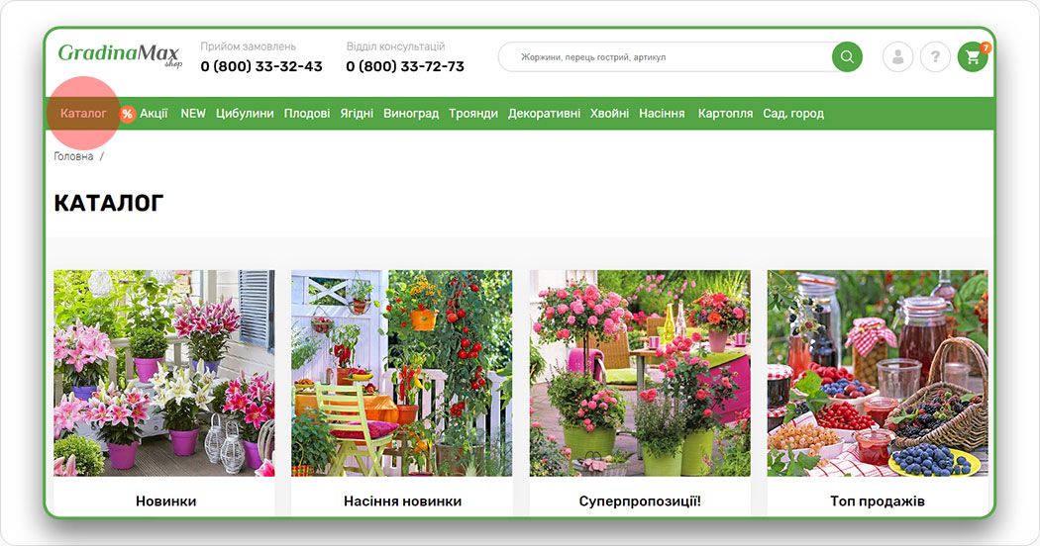Click the orange percent discount icon
1040x546 pixels.
tap(128, 114)
